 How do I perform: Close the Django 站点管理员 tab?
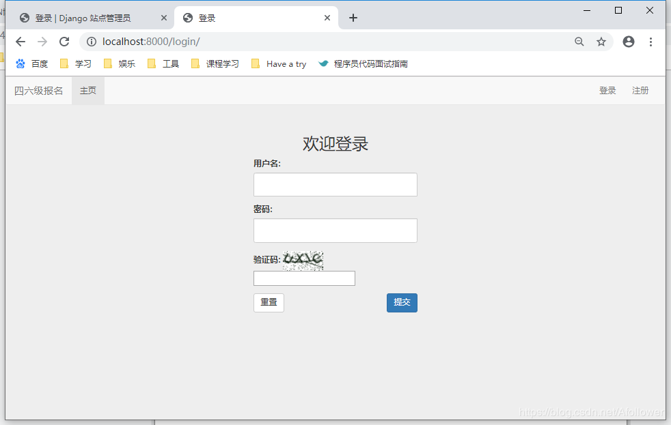pyautogui.click(x=164, y=18)
